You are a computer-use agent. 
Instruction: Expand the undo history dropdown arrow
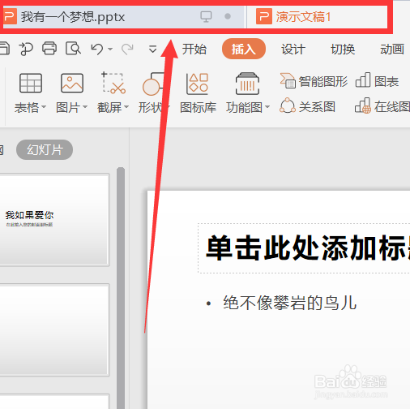point(110,50)
